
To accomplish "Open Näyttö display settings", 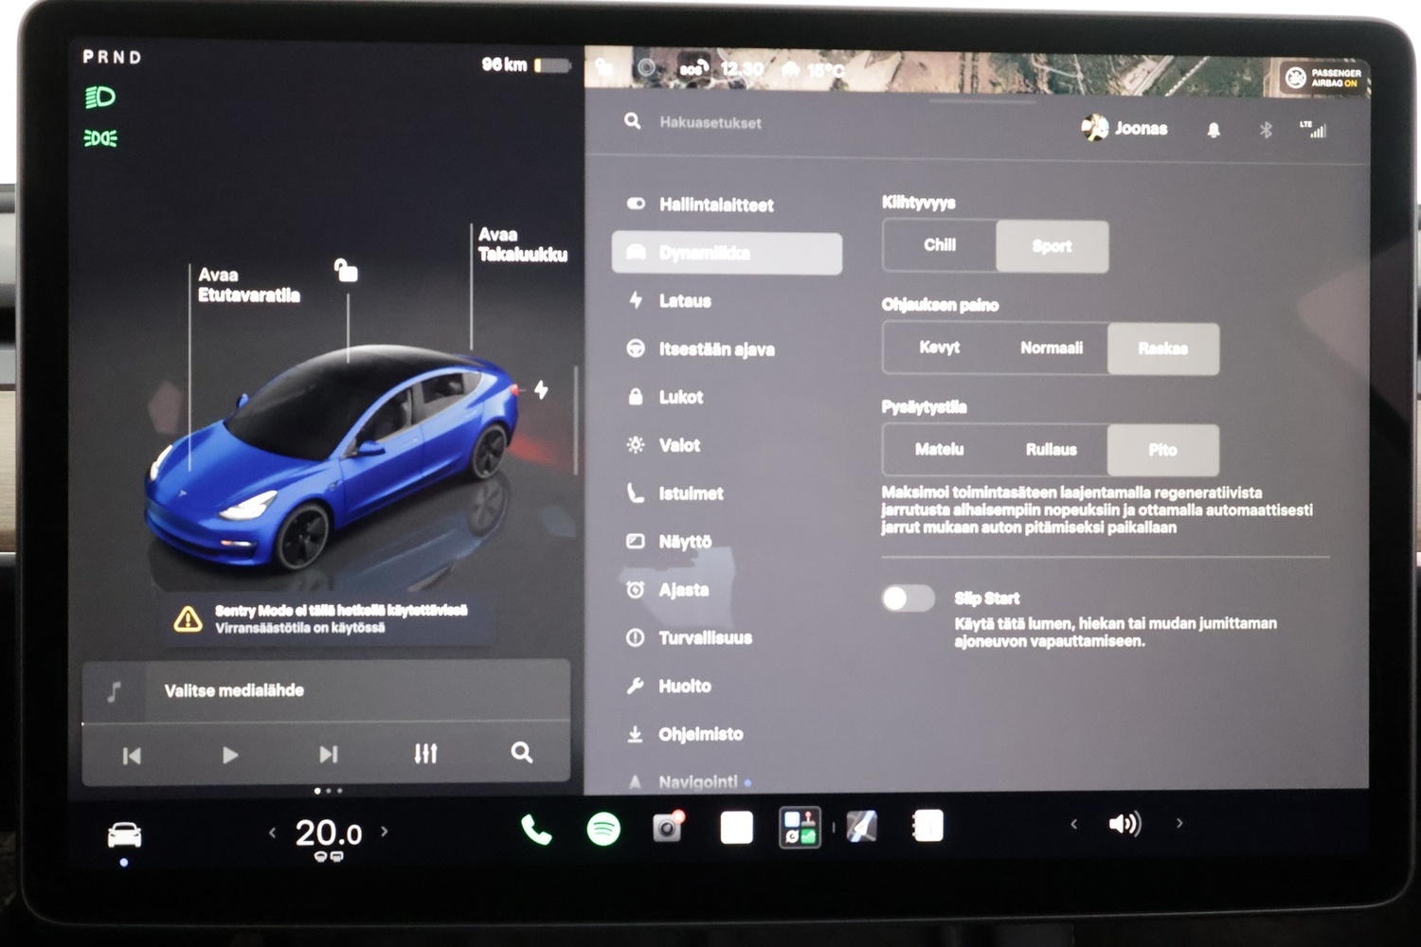I will point(727,542).
